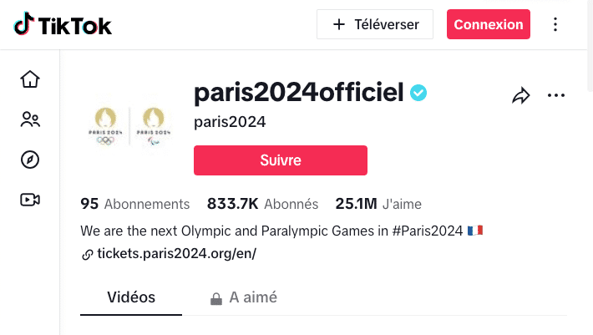This screenshot has width=593, height=335.
Task: Open the tickets.paris2024.org/en/ link
Action: (x=176, y=253)
